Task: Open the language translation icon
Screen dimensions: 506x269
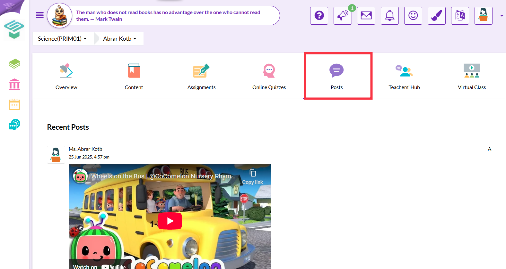Action: pyautogui.click(x=460, y=15)
